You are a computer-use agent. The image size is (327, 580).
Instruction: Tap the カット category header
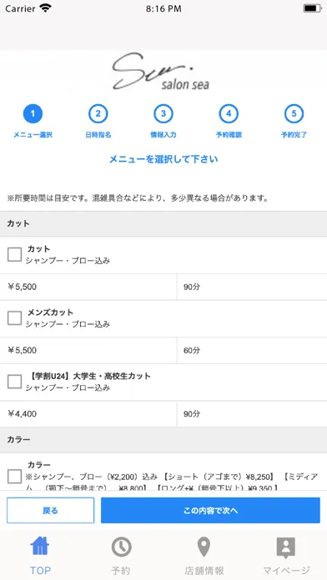163,224
